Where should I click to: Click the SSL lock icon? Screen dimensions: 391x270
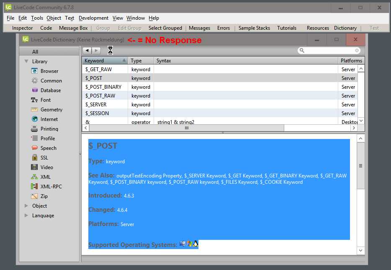[x=34, y=158]
